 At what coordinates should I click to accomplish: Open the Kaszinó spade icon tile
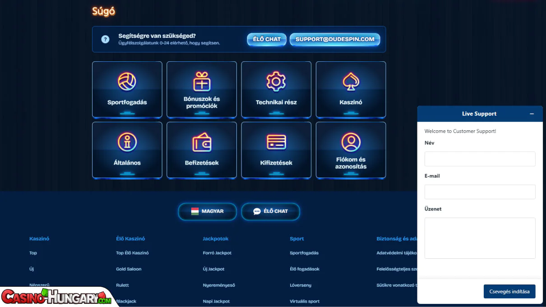[x=351, y=82]
